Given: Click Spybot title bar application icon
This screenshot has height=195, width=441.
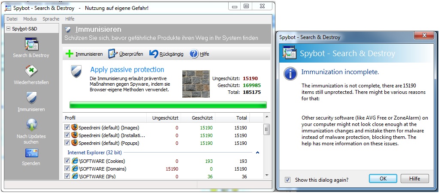Looking at the screenshot, I should [x=8, y=8].
